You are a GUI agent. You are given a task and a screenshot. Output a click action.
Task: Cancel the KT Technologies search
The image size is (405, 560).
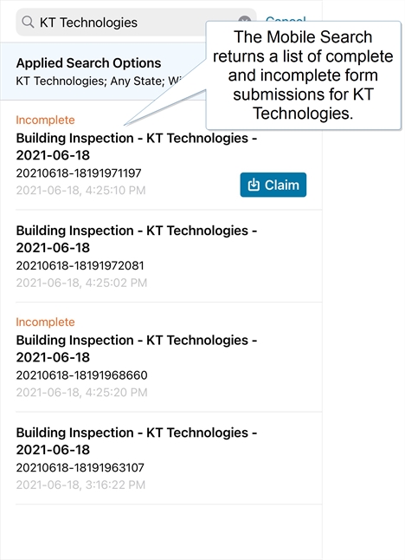point(286,18)
